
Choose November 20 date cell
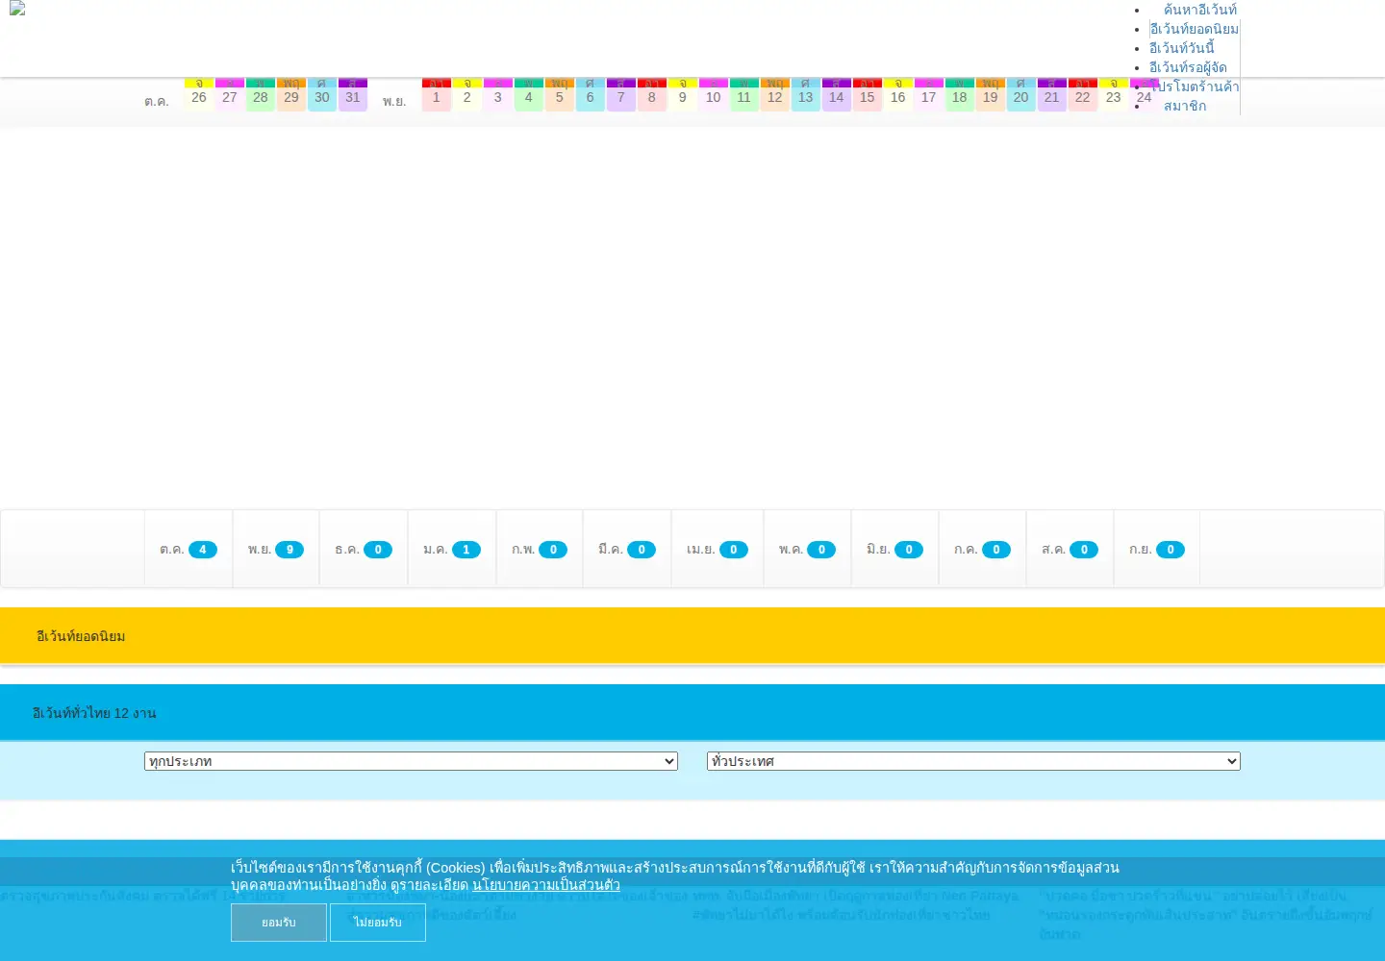(1021, 95)
